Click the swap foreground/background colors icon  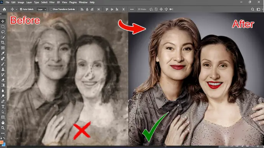click(4, 138)
